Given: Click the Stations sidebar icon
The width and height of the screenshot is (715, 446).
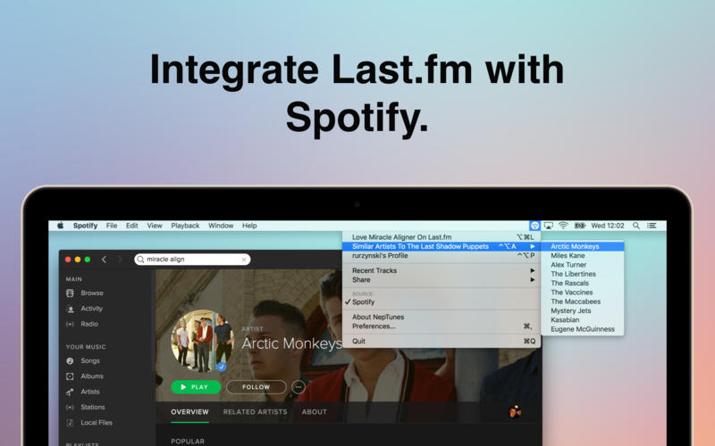Looking at the screenshot, I should (70, 408).
